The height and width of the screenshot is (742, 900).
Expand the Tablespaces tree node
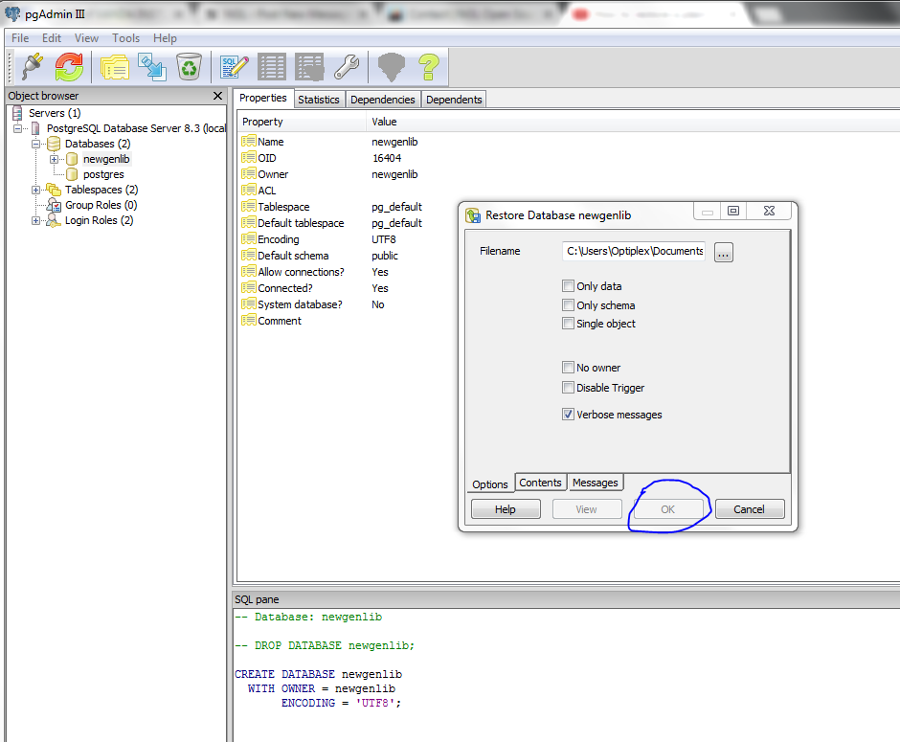tap(36, 190)
